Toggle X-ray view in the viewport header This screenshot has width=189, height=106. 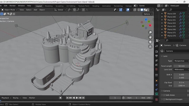coord(135,10)
